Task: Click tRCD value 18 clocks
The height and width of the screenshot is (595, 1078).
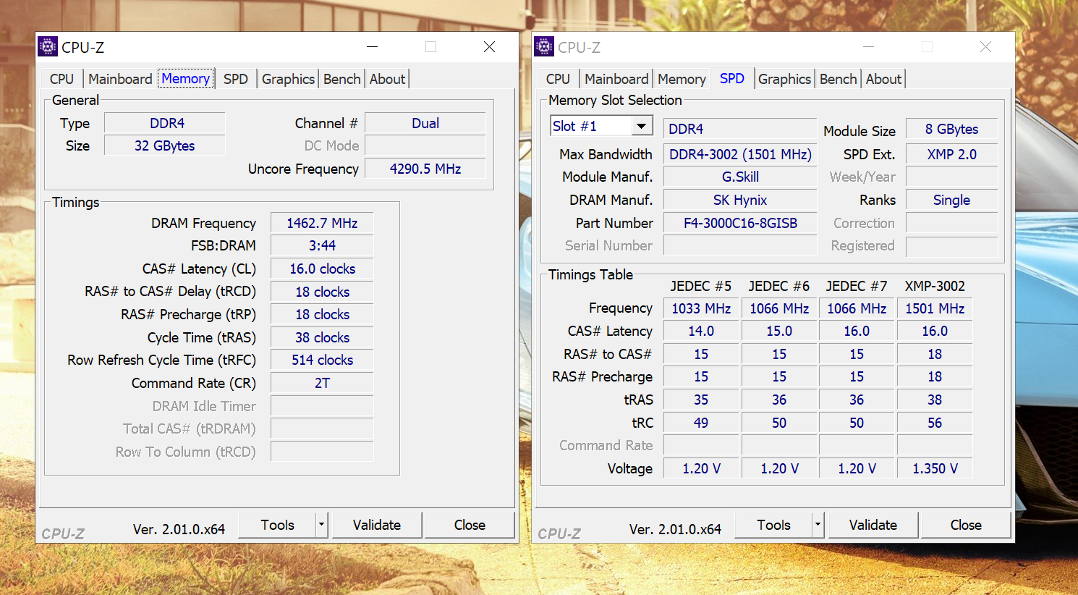Action: click(x=322, y=292)
